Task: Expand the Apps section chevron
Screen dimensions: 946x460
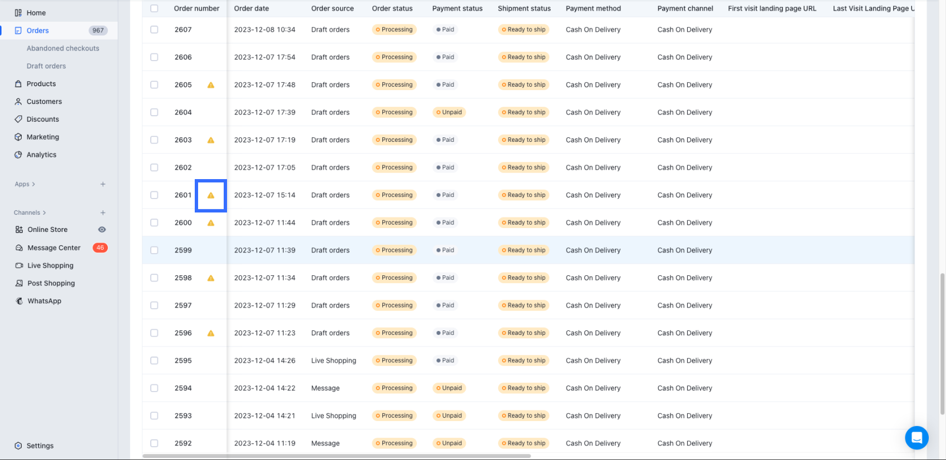Action: coord(33,184)
